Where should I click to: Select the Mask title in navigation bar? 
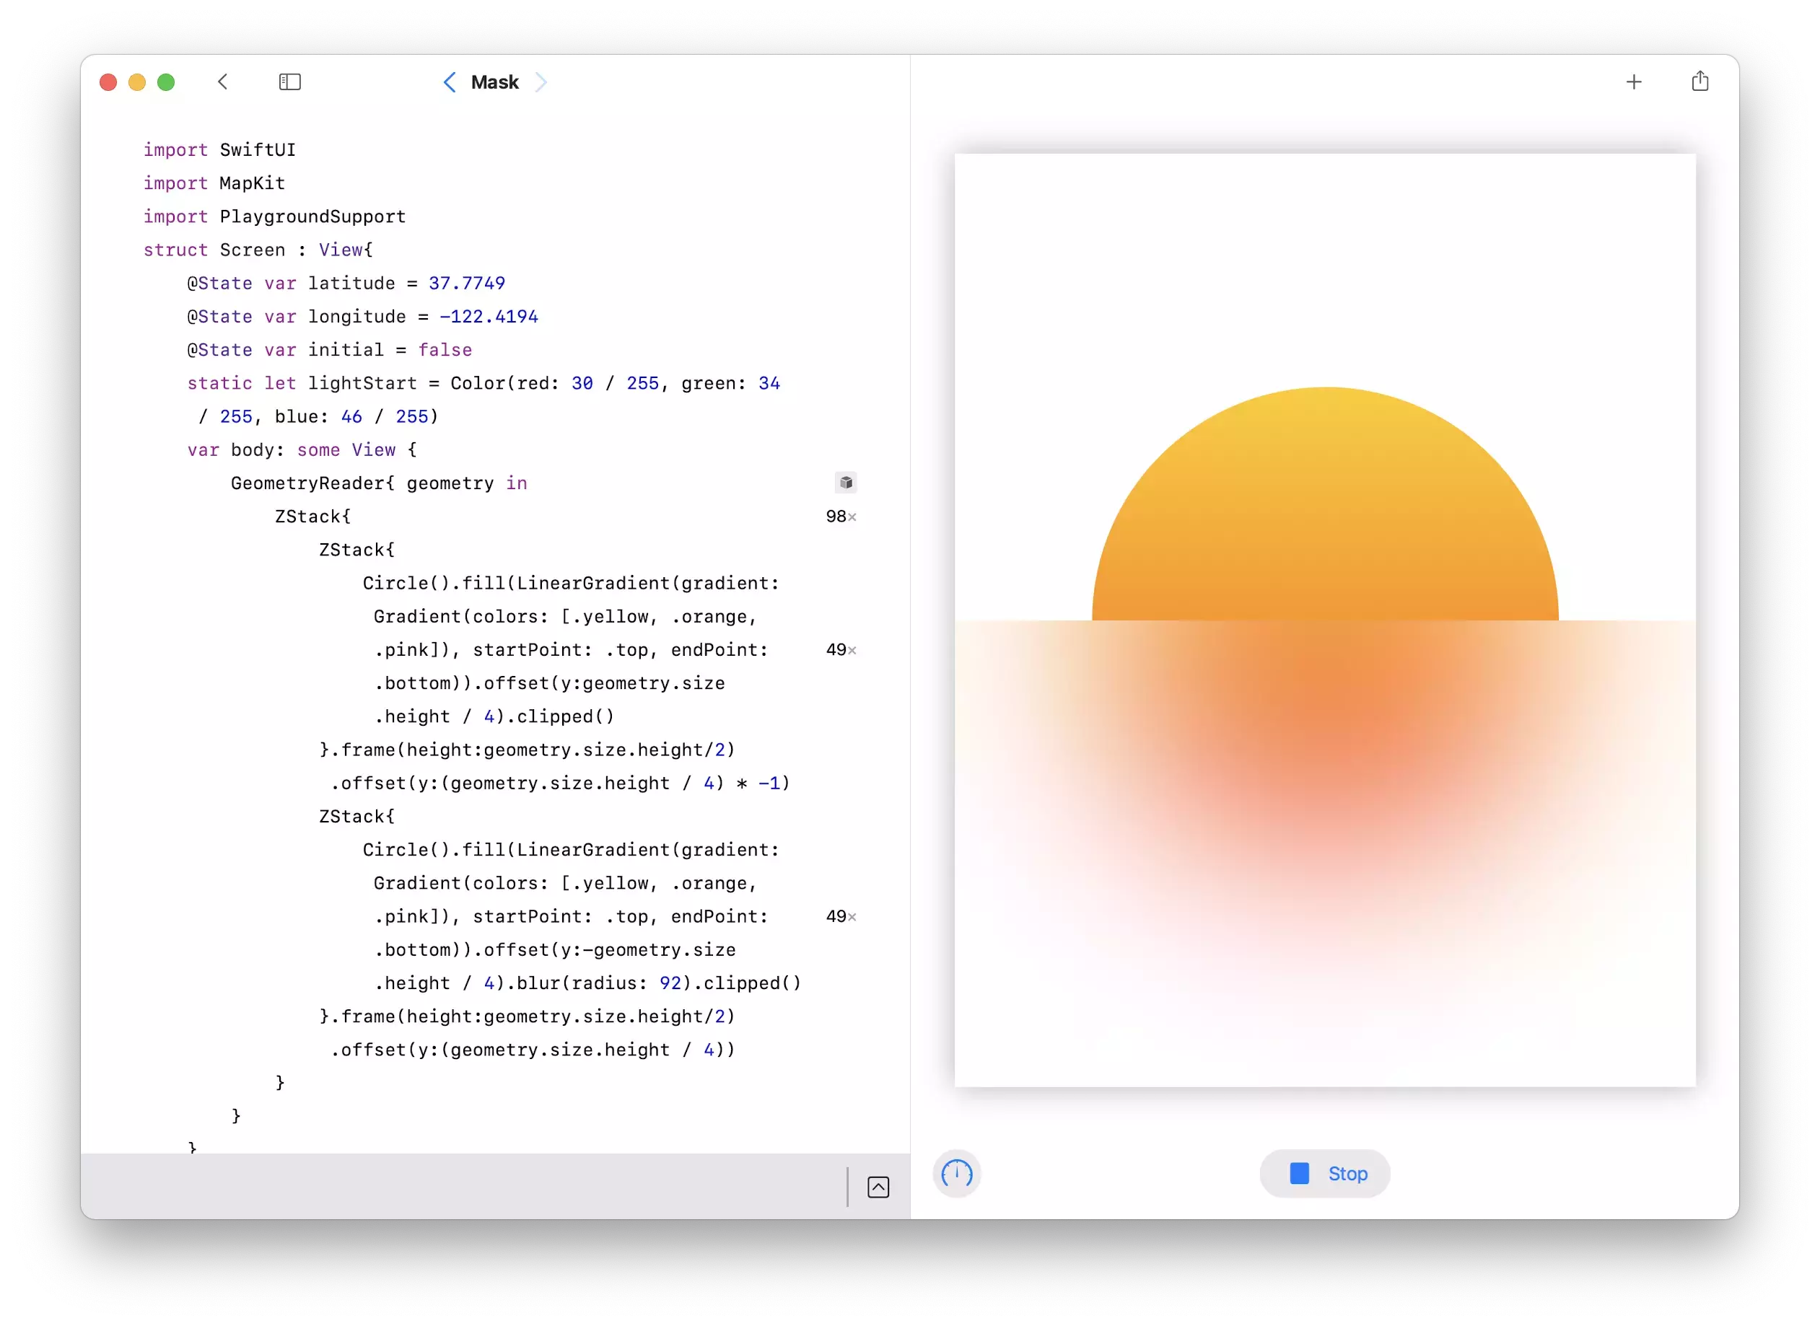click(x=496, y=82)
